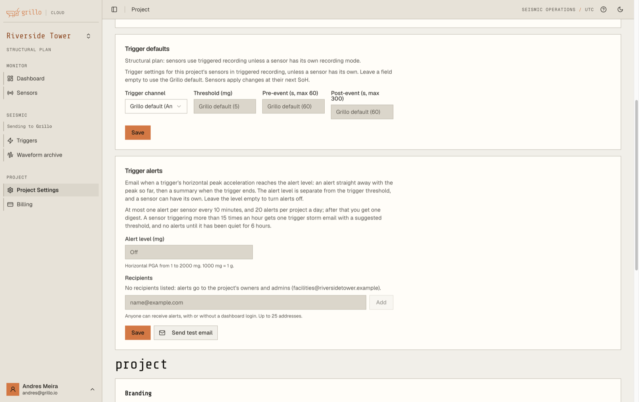639x402 pixels.
Task: Click the Dashboard grid icon
Action: coord(10,78)
